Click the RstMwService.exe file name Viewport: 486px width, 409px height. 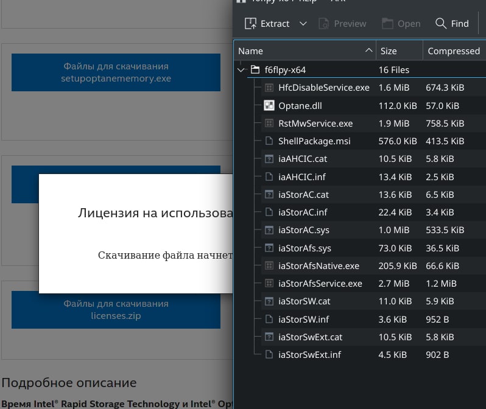coord(315,124)
